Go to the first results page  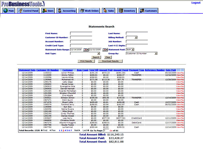44,130
